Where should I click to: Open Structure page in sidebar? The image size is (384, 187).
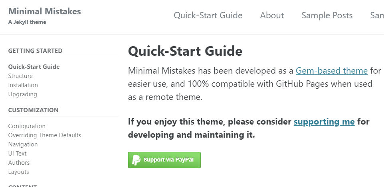20,76
